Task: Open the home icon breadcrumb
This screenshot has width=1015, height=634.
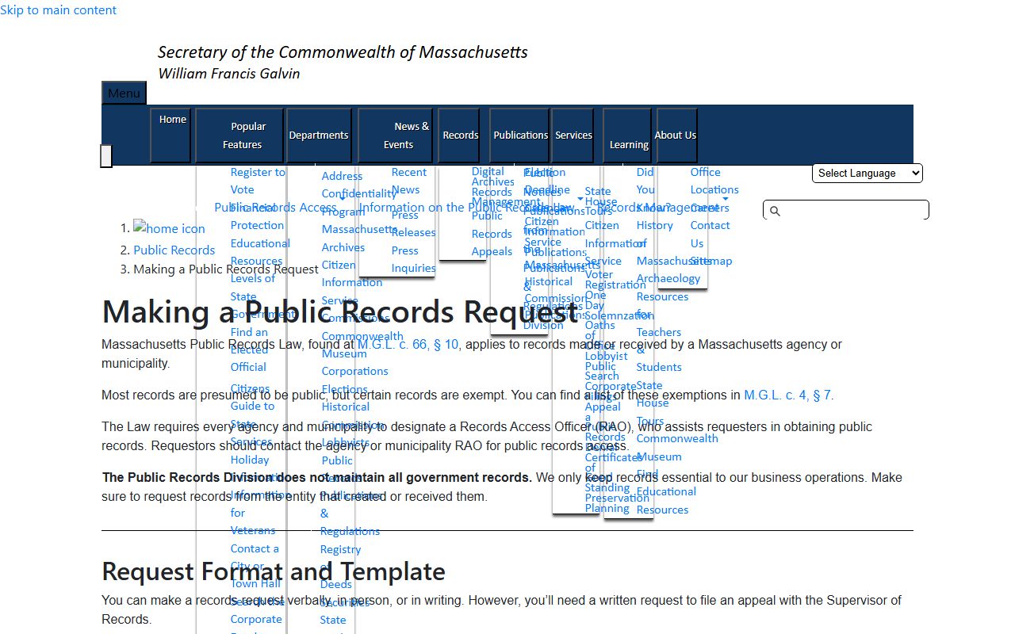Action: pyautogui.click(x=169, y=228)
